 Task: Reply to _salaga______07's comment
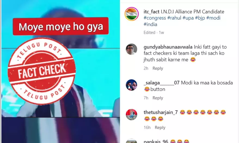point(158,98)
